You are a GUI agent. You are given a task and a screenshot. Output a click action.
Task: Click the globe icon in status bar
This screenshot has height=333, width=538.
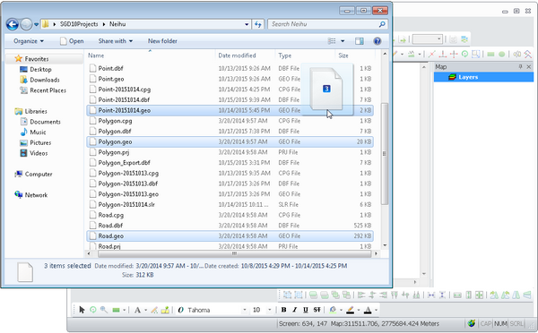pos(472,323)
